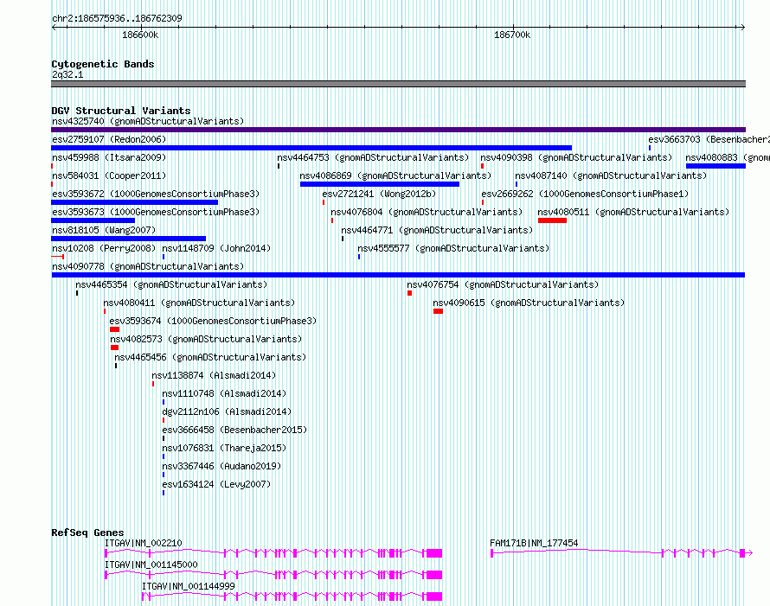
Task: Open variant nsv4076754 label
Action: tap(503, 284)
